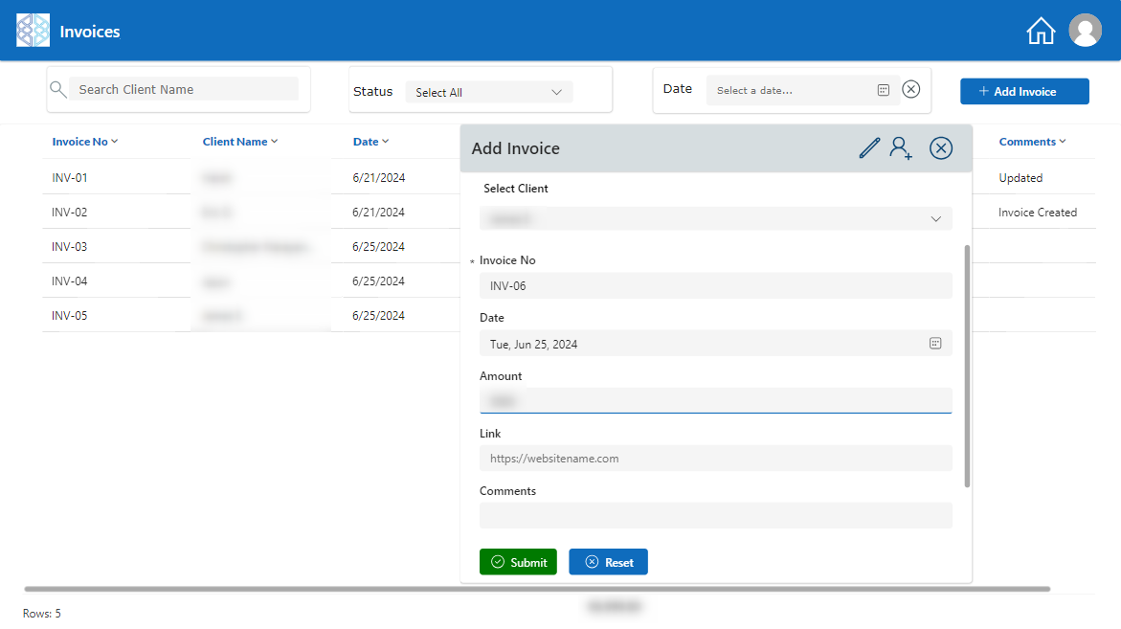1121x629 pixels.
Task: Expand the Status Select All dropdown
Action: click(488, 92)
